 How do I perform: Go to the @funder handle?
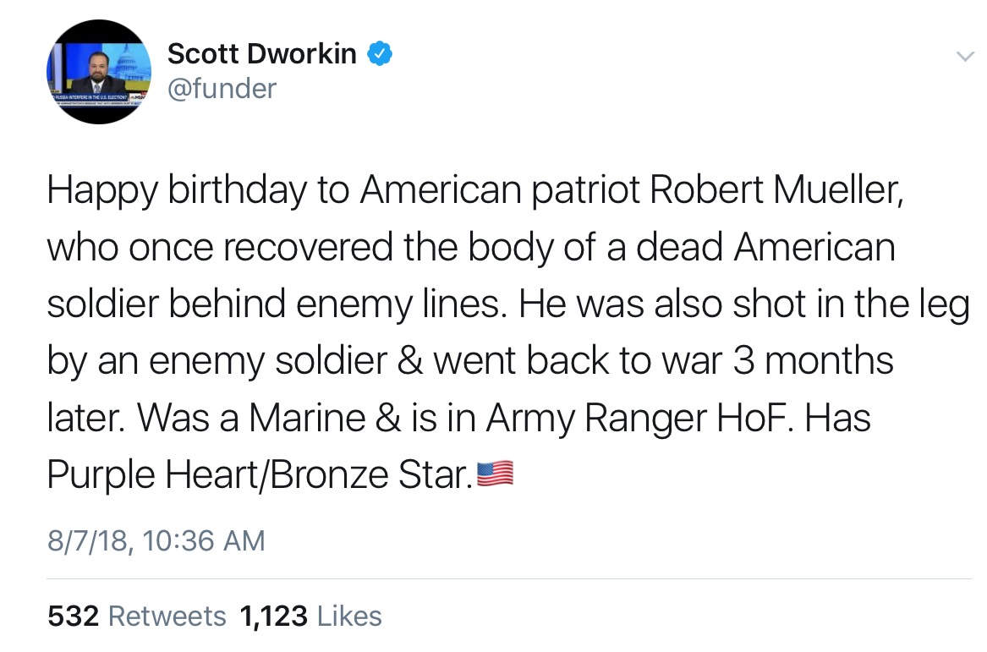click(x=222, y=87)
